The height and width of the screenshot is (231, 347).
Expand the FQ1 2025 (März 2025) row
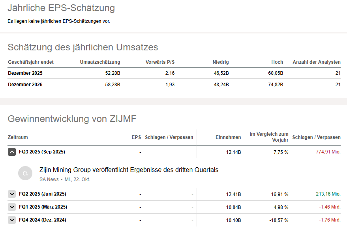tap(12, 207)
